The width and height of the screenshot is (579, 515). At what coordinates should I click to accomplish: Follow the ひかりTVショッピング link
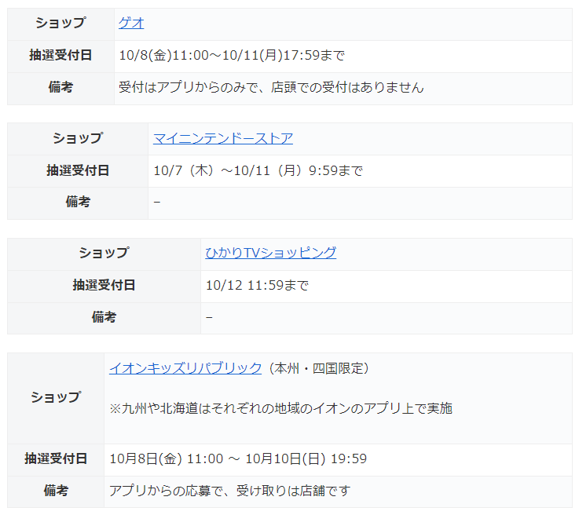pos(271,253)
